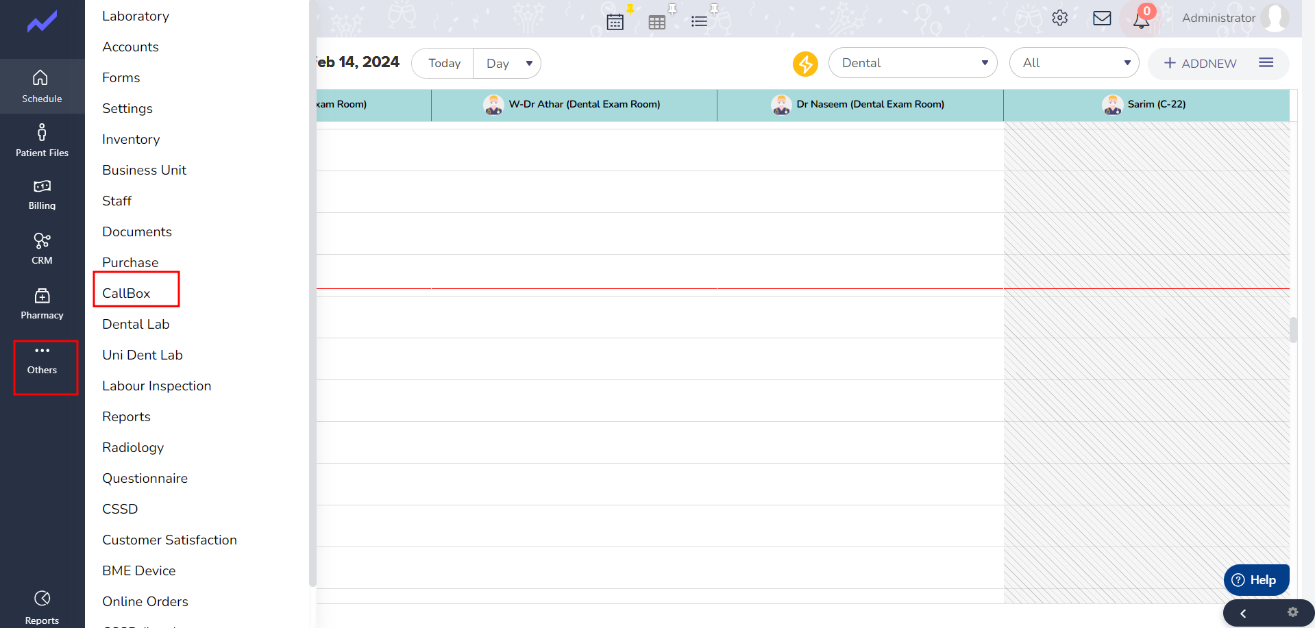
Task: Click the schedule vertical scrollbar thumb
Action: click(x=1293, y=329)
